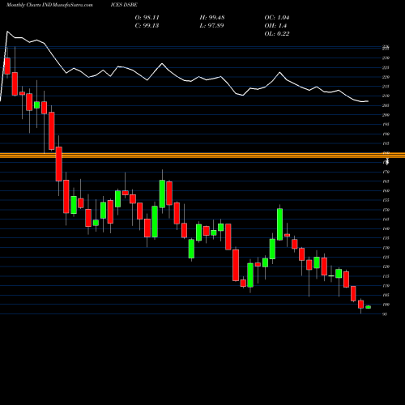The width and height of the screenshot is (405, 405).
Task: Click the latest small green candle near 100
Action: [x=369, y=307]
